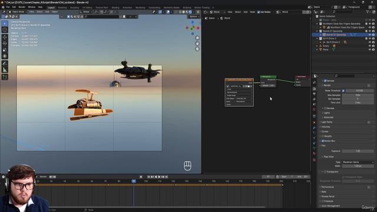Open the Global transform orientation dropdown
The image size is (377, 212).
[86, 12]
